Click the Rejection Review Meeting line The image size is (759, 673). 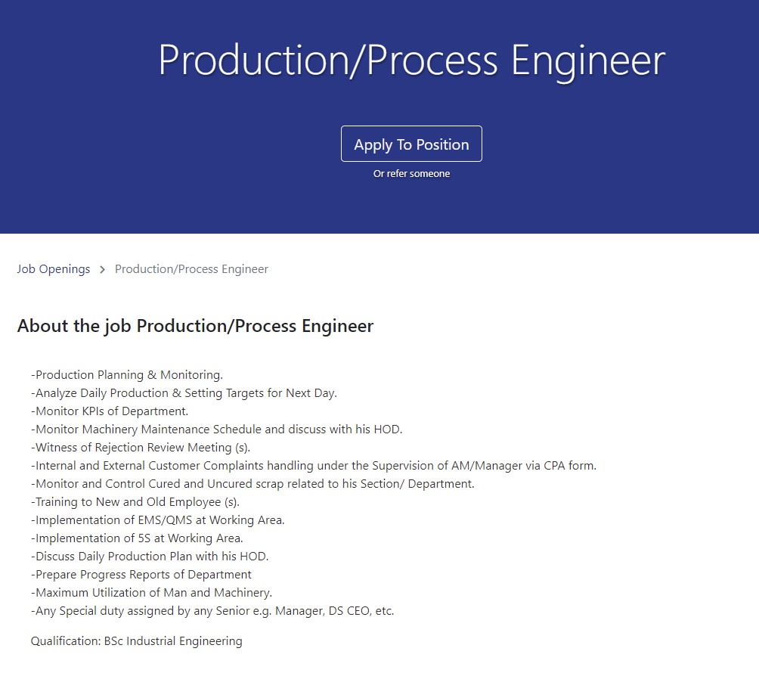pos(141,448)
